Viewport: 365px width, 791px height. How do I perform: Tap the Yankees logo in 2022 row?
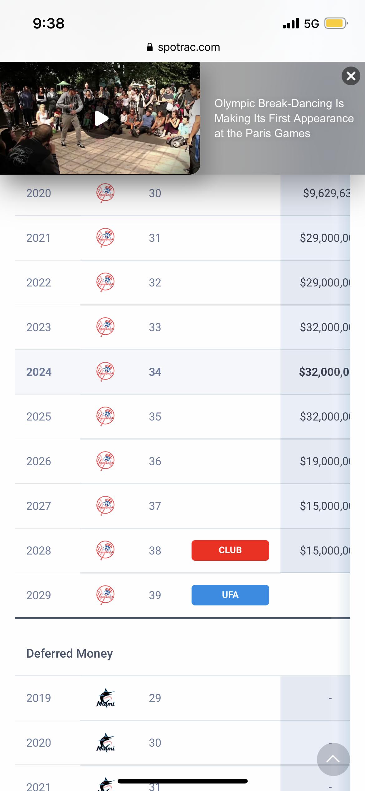coord(105,282)
